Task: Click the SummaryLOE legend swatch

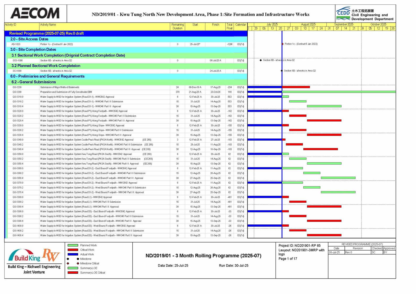Action: [73, 268]
